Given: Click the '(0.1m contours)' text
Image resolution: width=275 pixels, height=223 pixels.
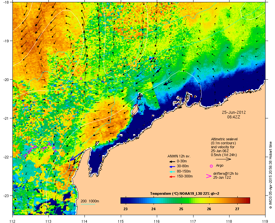Looking at the screenshot, I should pyautogui.click(x=223, y=143).
